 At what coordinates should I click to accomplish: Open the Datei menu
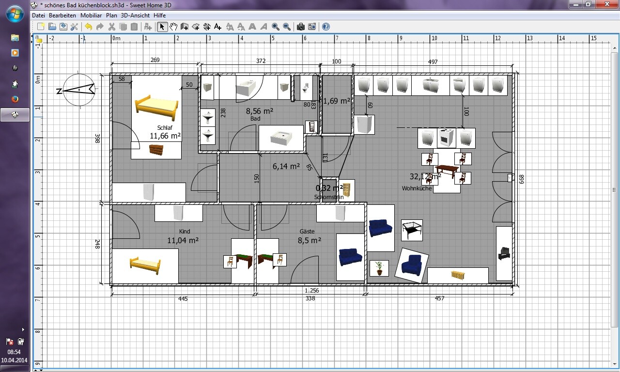pyautogui.click(x=38, y=15)
